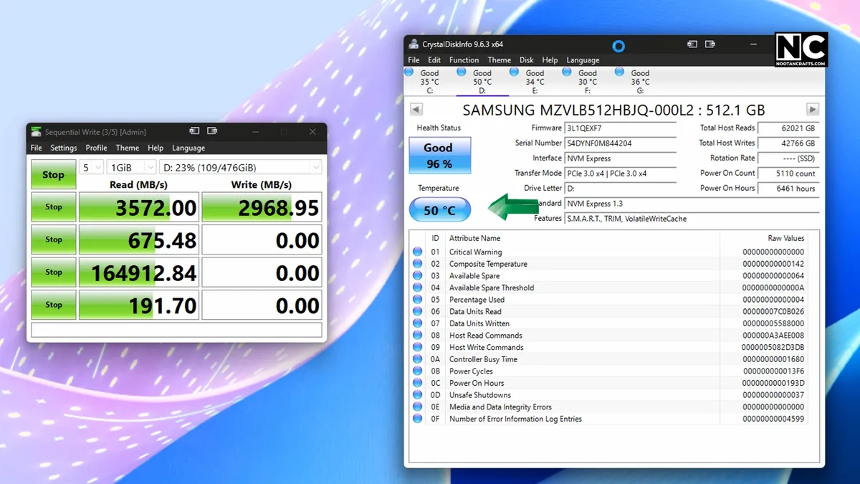The width and height of the screenshot is (860, 484).
Task: Open CrystalDiskInfo Disk menu
Action: tap(527, 60)
